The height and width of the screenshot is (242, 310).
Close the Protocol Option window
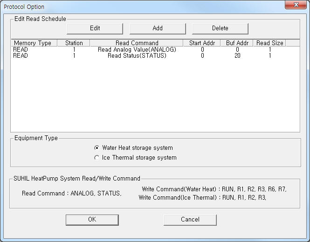pos(295,6)
